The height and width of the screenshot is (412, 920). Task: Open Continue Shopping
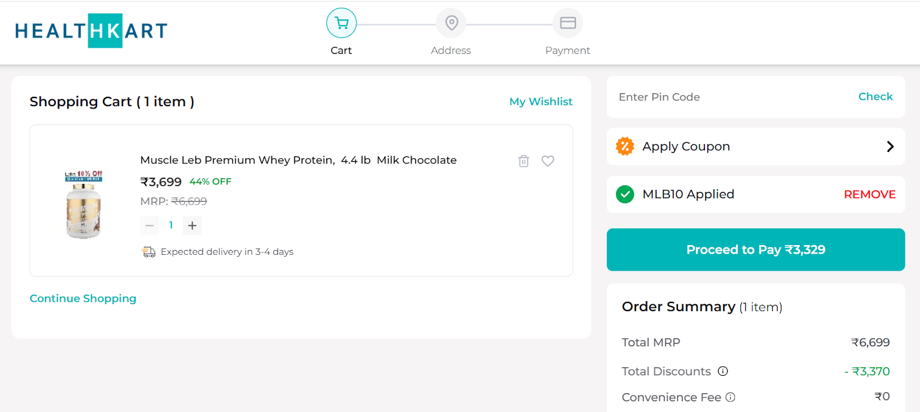tap(83, 298)
